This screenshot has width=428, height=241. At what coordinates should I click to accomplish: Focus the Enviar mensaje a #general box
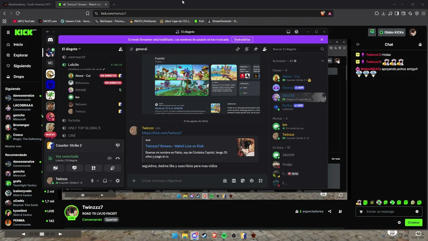coord(181,181)
